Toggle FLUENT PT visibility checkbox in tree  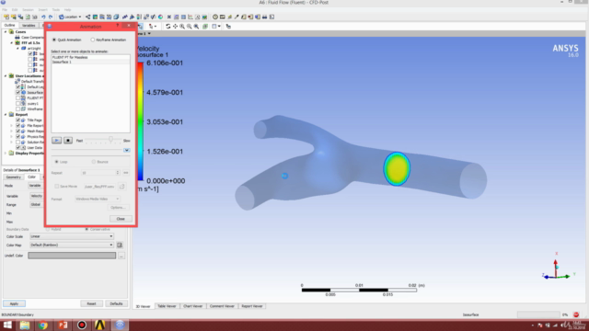point(17,98)
